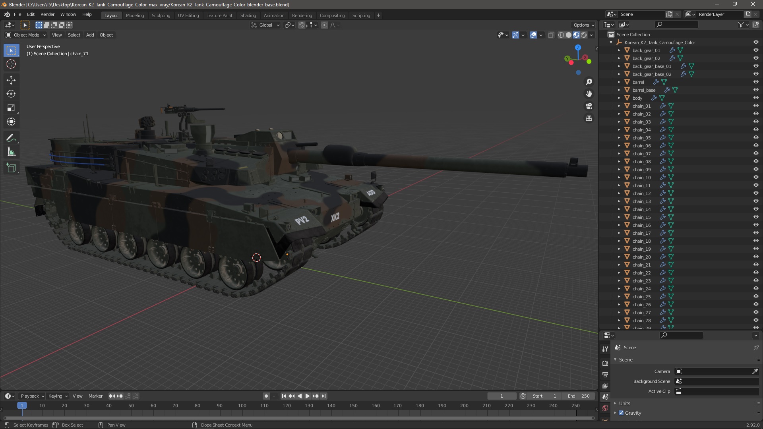This screenshot has height=429, width=763.
Task: Switch to the Shading workspace tab
Action: coord(248,15)
